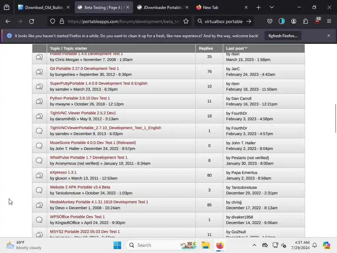Screen dimensions: 337x253
Task: Open the Firefox application menu
Action: [329, 21]
